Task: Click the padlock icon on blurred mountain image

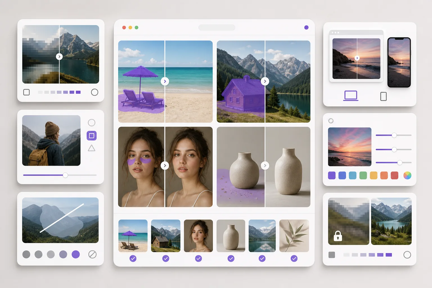Action: point(338,236)
